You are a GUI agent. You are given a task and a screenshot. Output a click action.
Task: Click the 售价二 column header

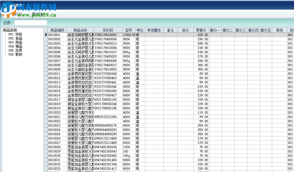click(228, 30)
